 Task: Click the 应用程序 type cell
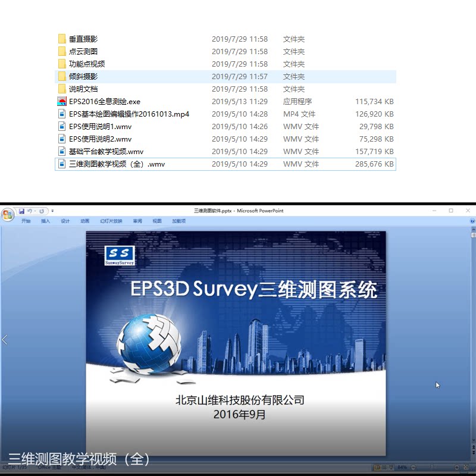[x=297, y=101]
